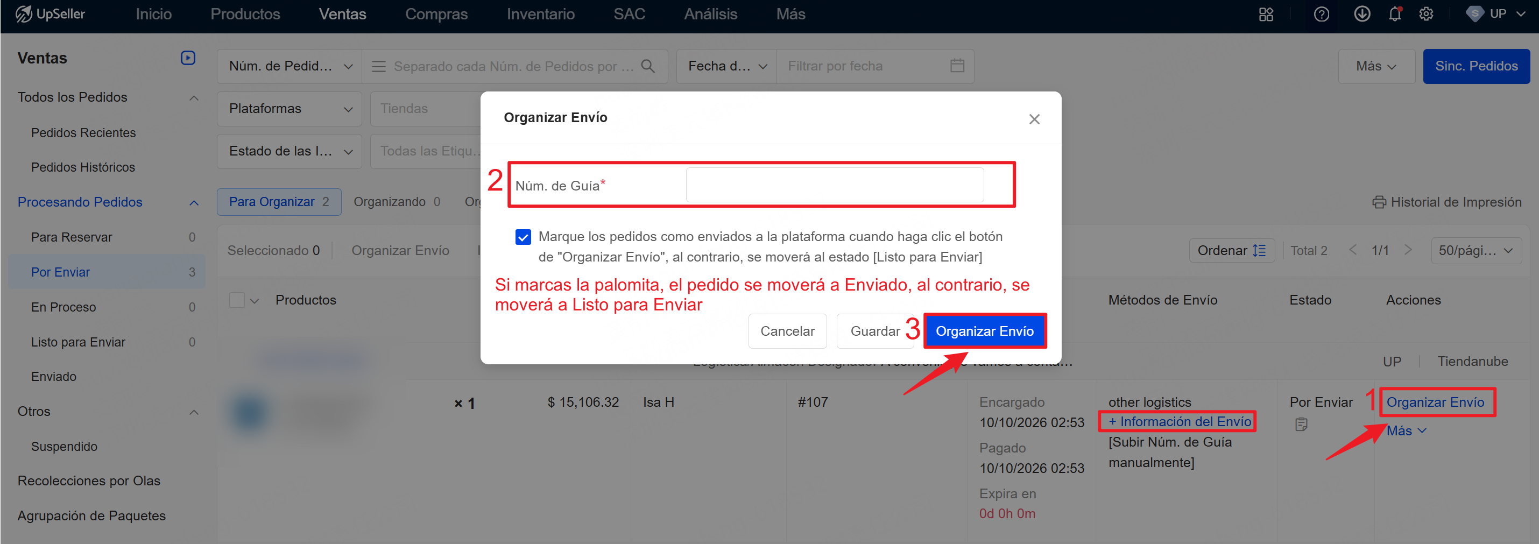Collapse the Todos los Pedidos section
The height and width of the screenshot is (544, 1539).
[194, 97]
